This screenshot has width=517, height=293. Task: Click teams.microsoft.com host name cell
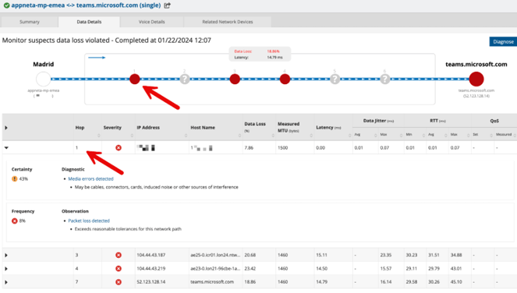click(x=212, y=282)
